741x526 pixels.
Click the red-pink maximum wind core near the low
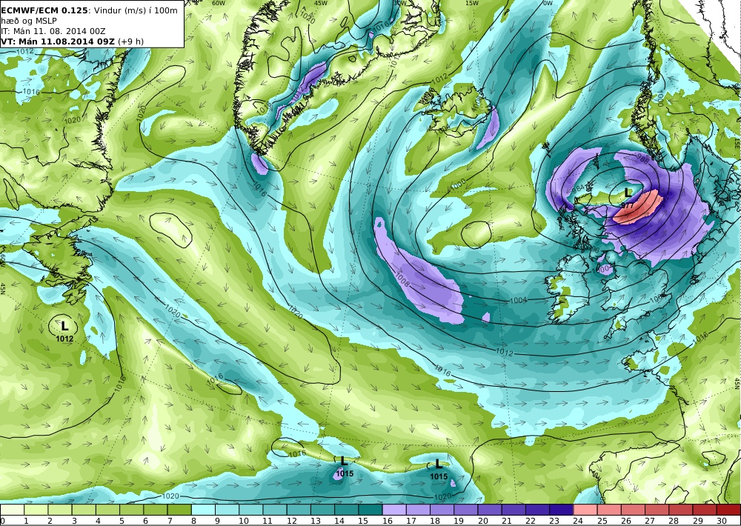coord(639,207)
